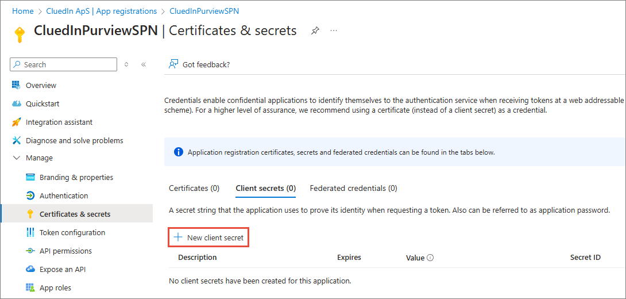Click the Quickstart cloud icon
This screenshot has width=626, height=299.
16,103
